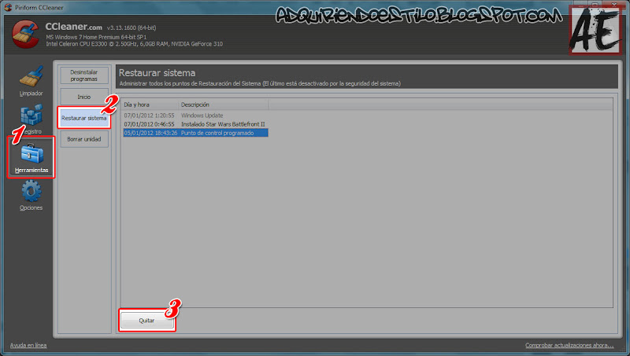Open the Ayuda en línea link
The width and height of the screenshot is (630, 356).
point(28,345)
